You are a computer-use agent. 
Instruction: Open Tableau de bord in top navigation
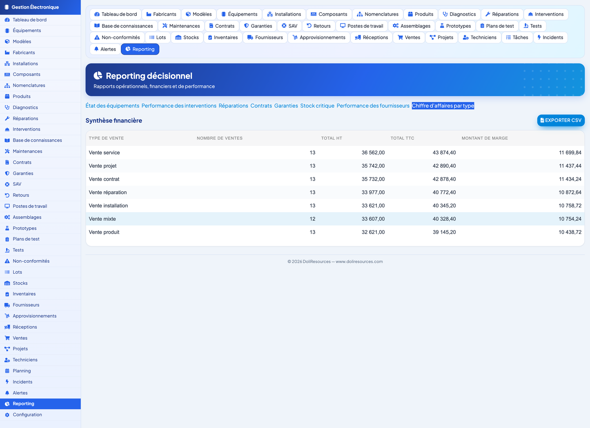(116, 14)
